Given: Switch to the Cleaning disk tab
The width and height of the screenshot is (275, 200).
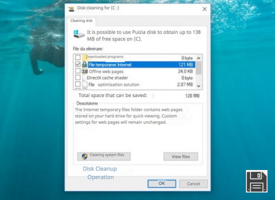Looking at the screenshot, I should click(81, 20).
